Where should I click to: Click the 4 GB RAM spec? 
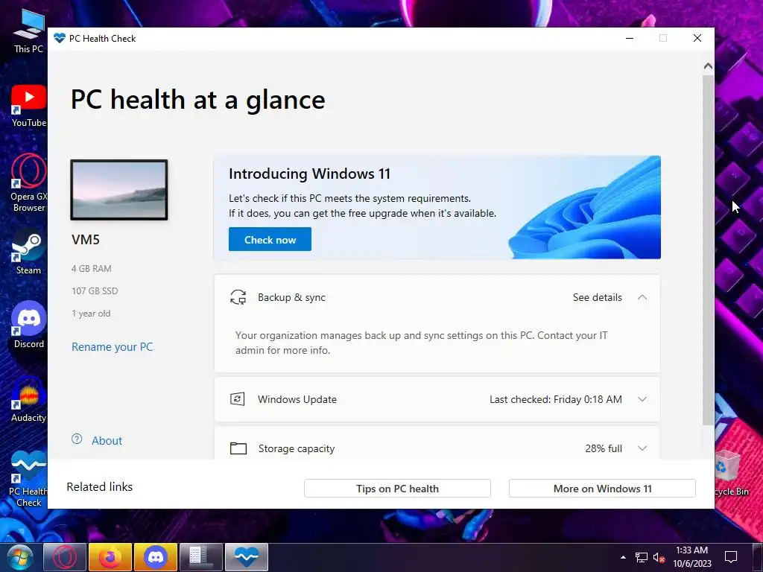tap(92, 268)
